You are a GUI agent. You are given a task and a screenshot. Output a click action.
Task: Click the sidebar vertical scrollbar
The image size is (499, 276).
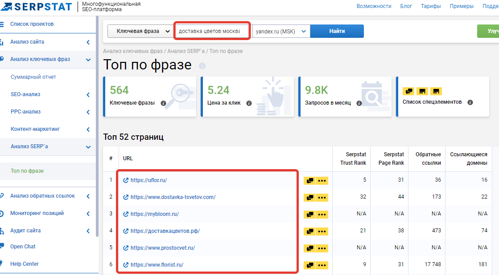click(97, 127)
